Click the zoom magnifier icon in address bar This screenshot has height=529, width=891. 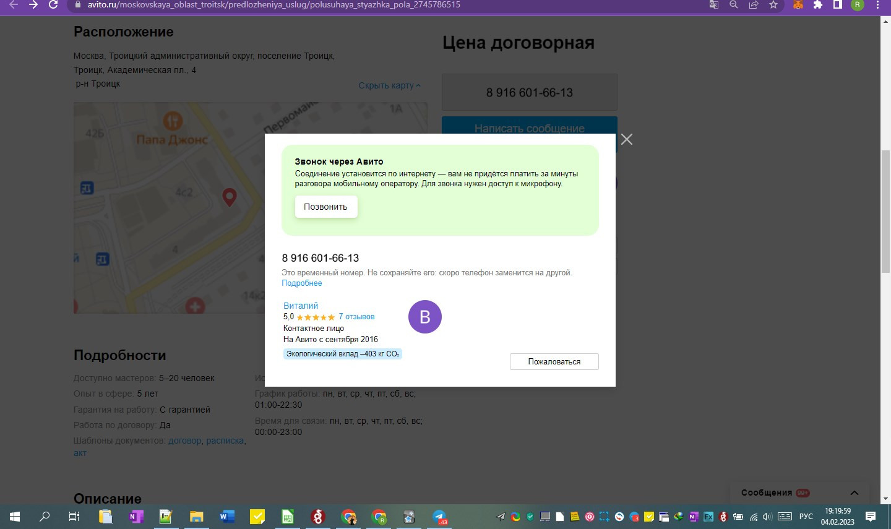pyautogui.click(x=734, y=4)
